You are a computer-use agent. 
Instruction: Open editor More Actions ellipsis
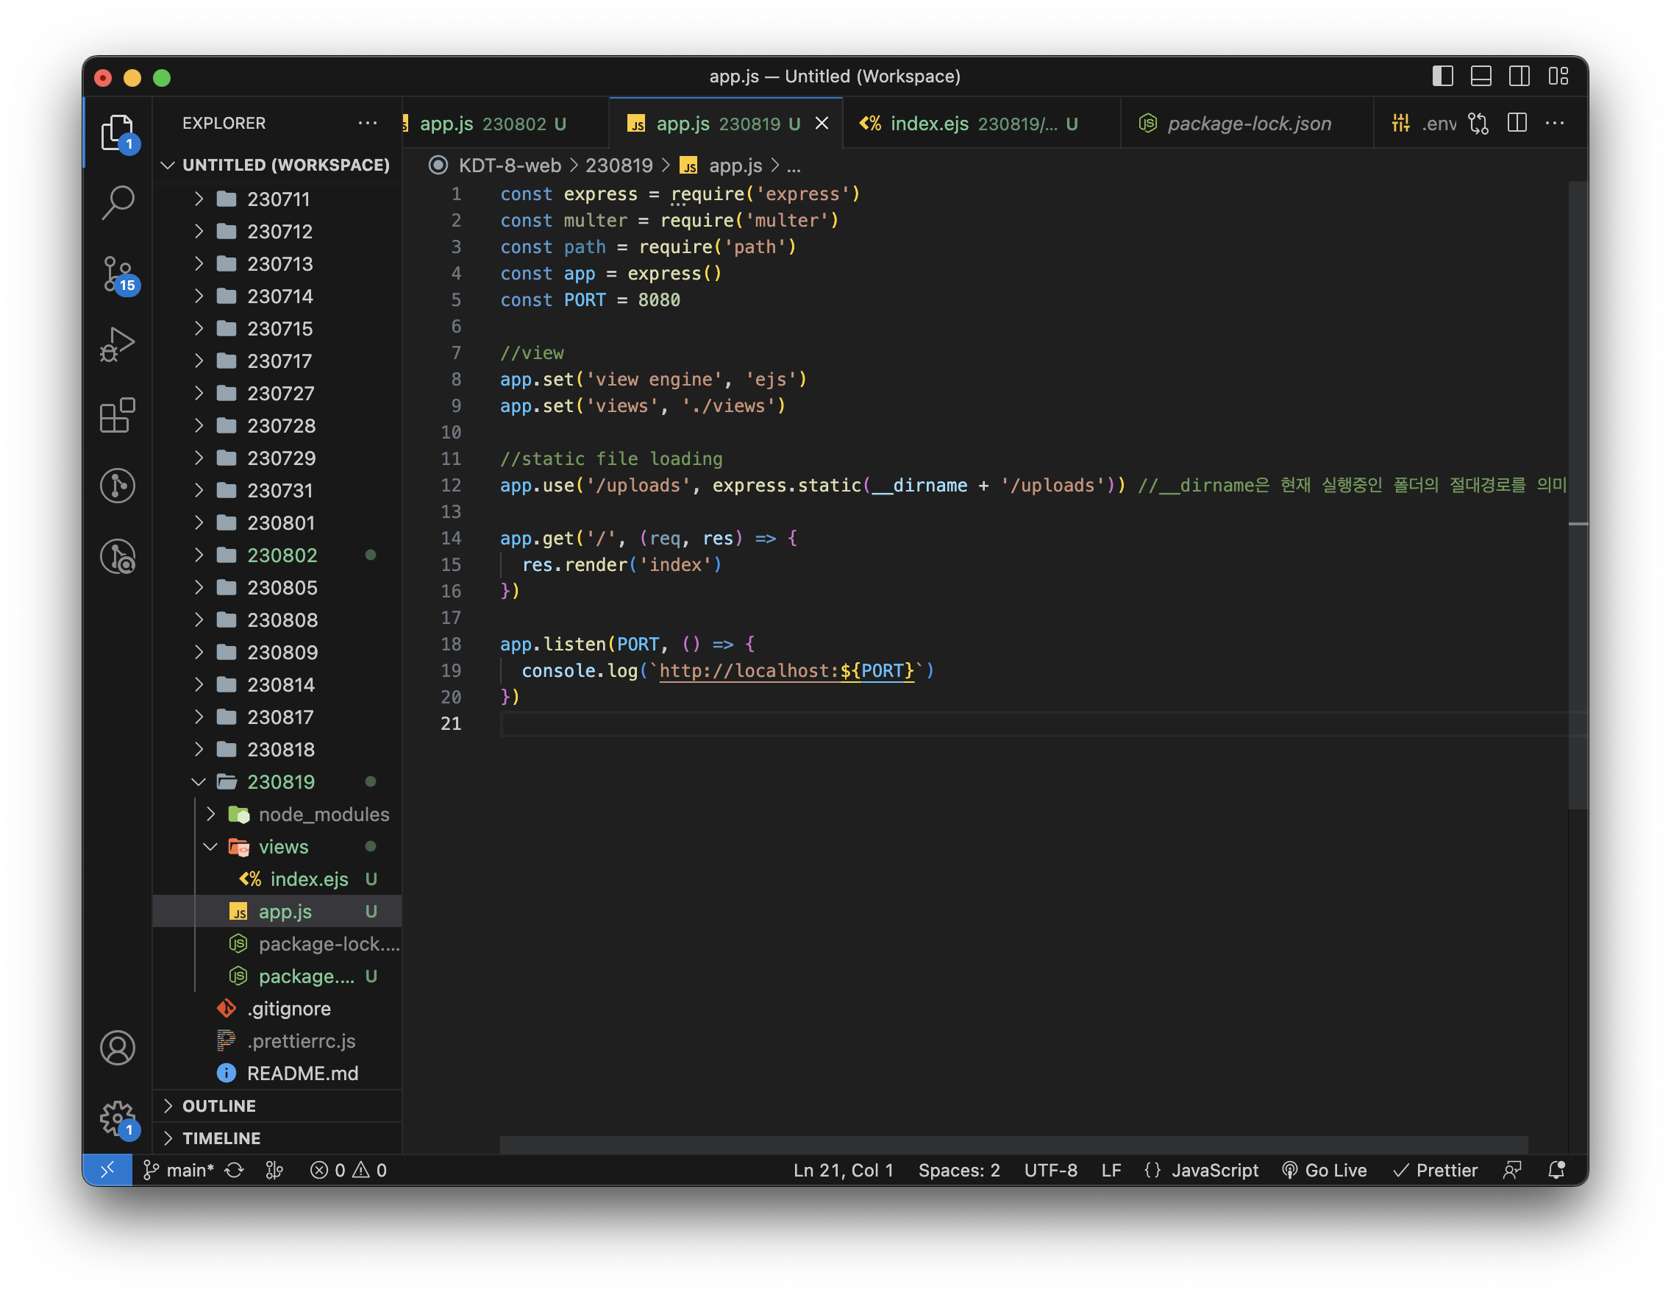(x=1555, y=123)
